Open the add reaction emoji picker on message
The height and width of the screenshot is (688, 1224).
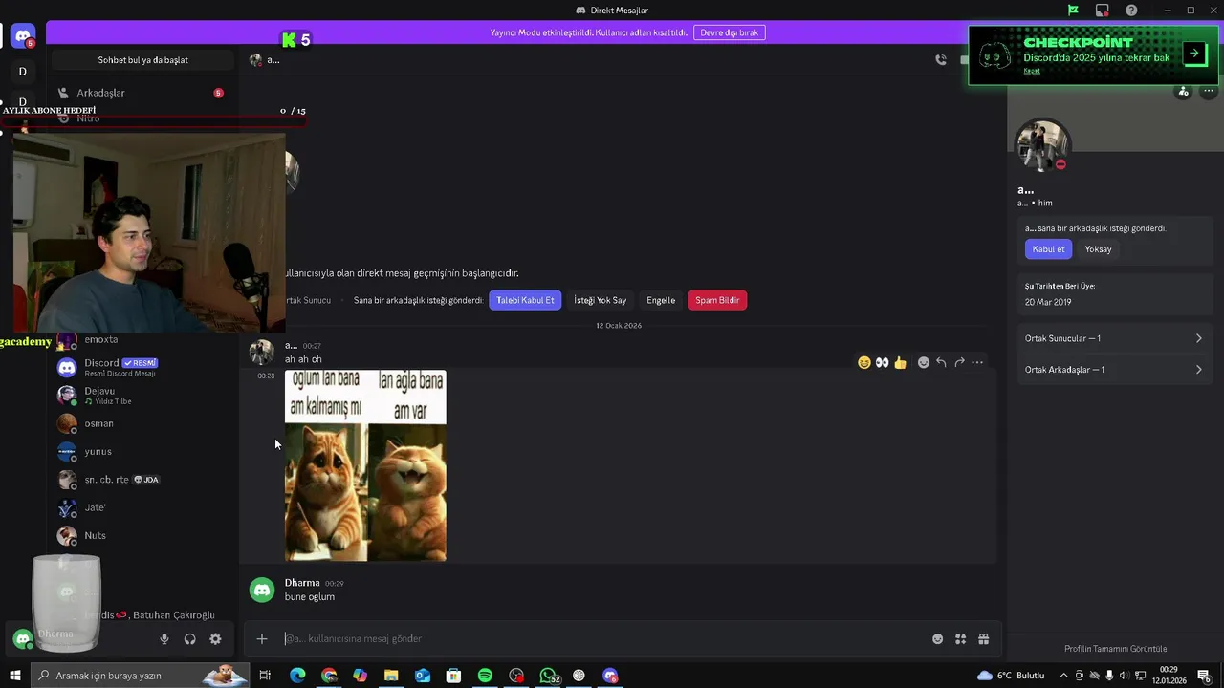923,362
